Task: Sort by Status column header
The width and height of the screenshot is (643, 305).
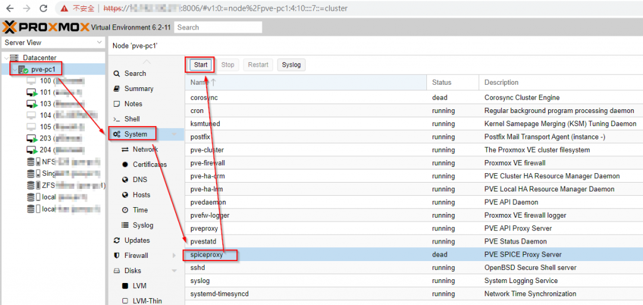Action: (x=453, y=82)
